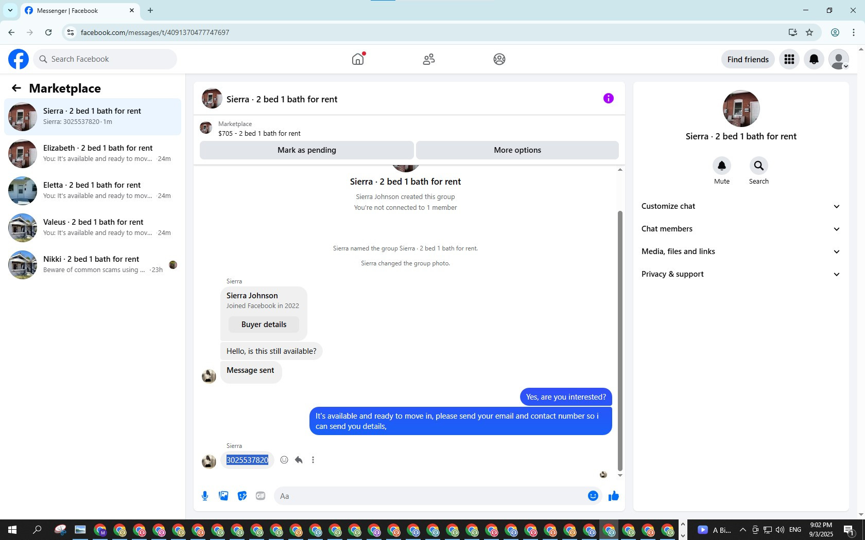Click the Find friends button
Viewport: 865px width, 540px height.
(x=748, y=59)
